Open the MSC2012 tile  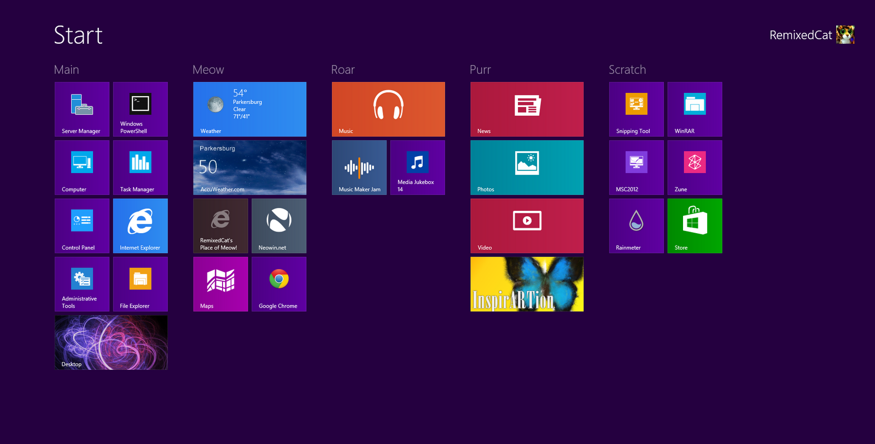click(x=637, y=168)
